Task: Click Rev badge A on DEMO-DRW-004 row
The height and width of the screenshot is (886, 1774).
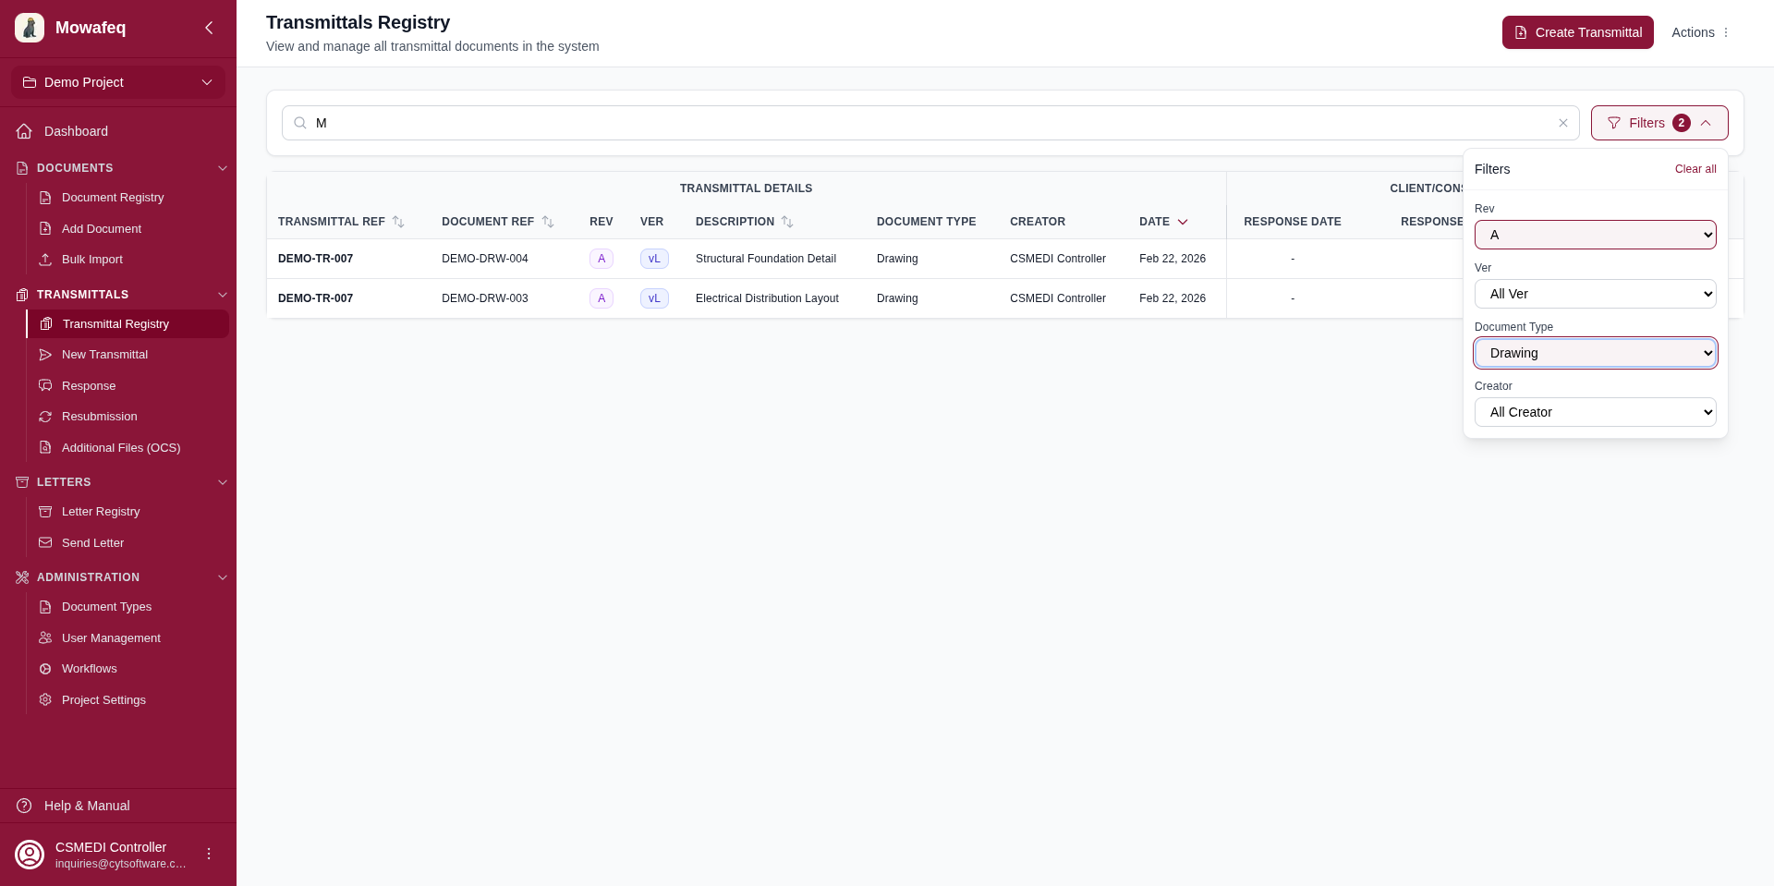Action: coord(601,259)
